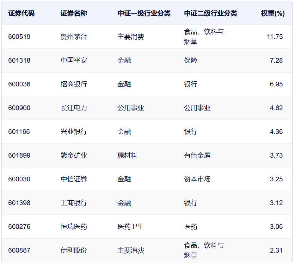Click the weight value 6.95
The width and height of the screenshot is (295, 264).
click(x=276, y=84)
